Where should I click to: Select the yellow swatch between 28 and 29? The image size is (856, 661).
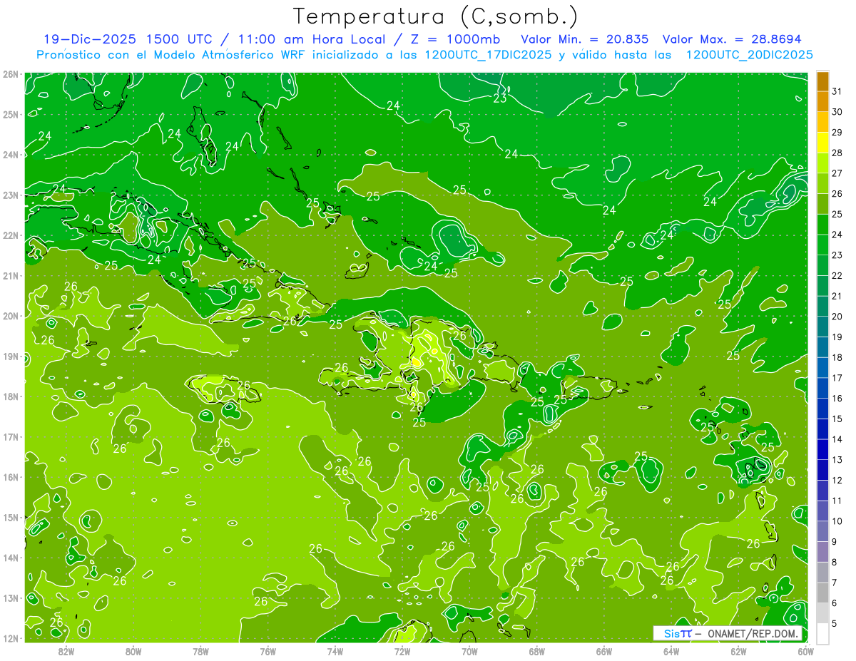tap(823, 143)
